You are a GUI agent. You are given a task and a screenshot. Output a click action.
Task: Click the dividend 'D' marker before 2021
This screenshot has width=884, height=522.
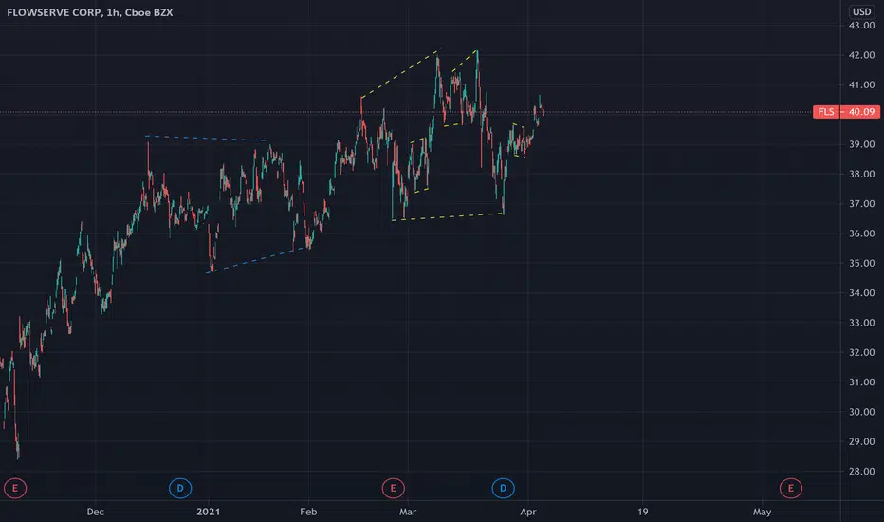click(180, 488)
